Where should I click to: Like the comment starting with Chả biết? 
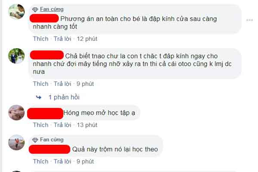(x=41, y=84)
